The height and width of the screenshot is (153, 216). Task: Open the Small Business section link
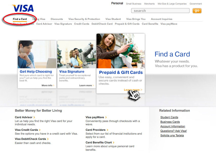pyautogui.click(x=134, y=4)
